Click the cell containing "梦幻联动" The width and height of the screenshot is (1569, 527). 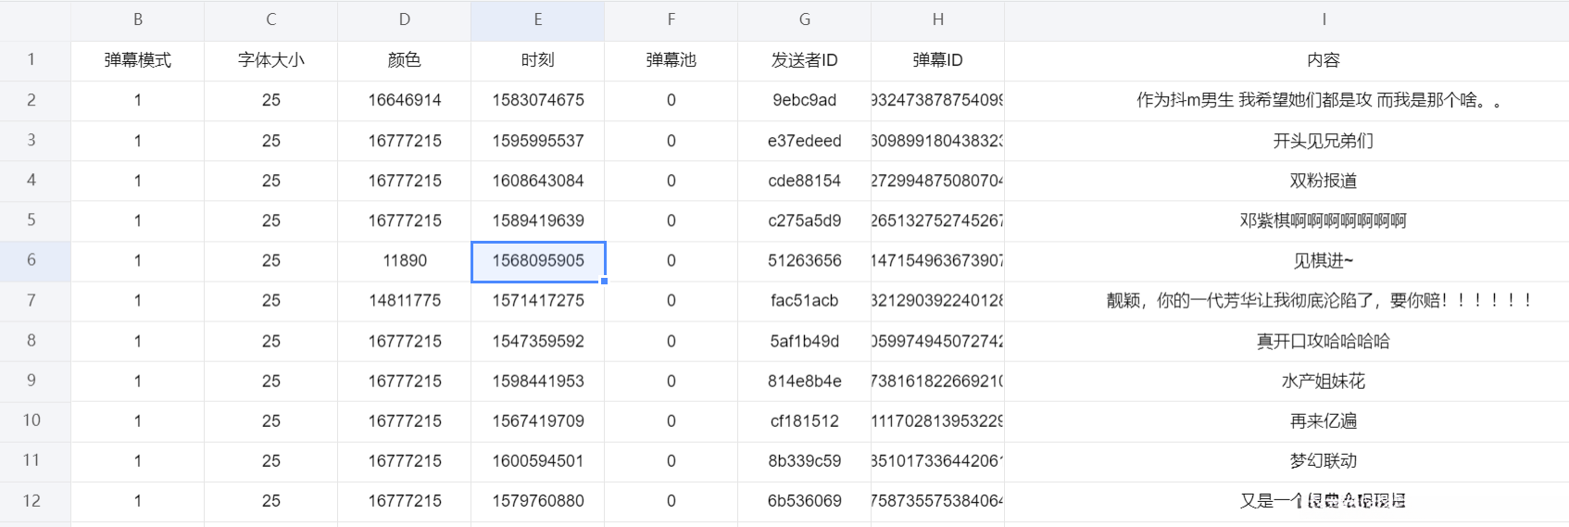1323,461
